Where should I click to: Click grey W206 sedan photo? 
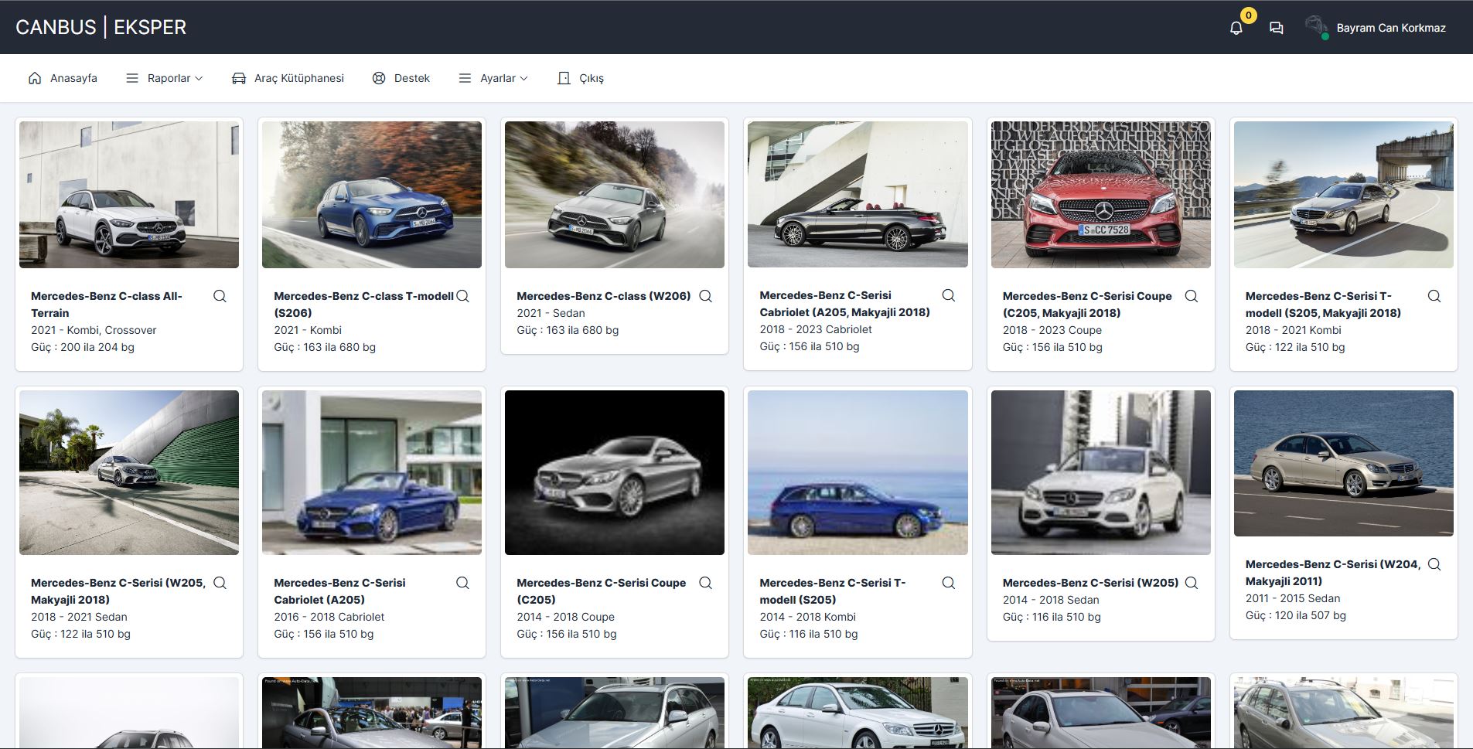615,195
